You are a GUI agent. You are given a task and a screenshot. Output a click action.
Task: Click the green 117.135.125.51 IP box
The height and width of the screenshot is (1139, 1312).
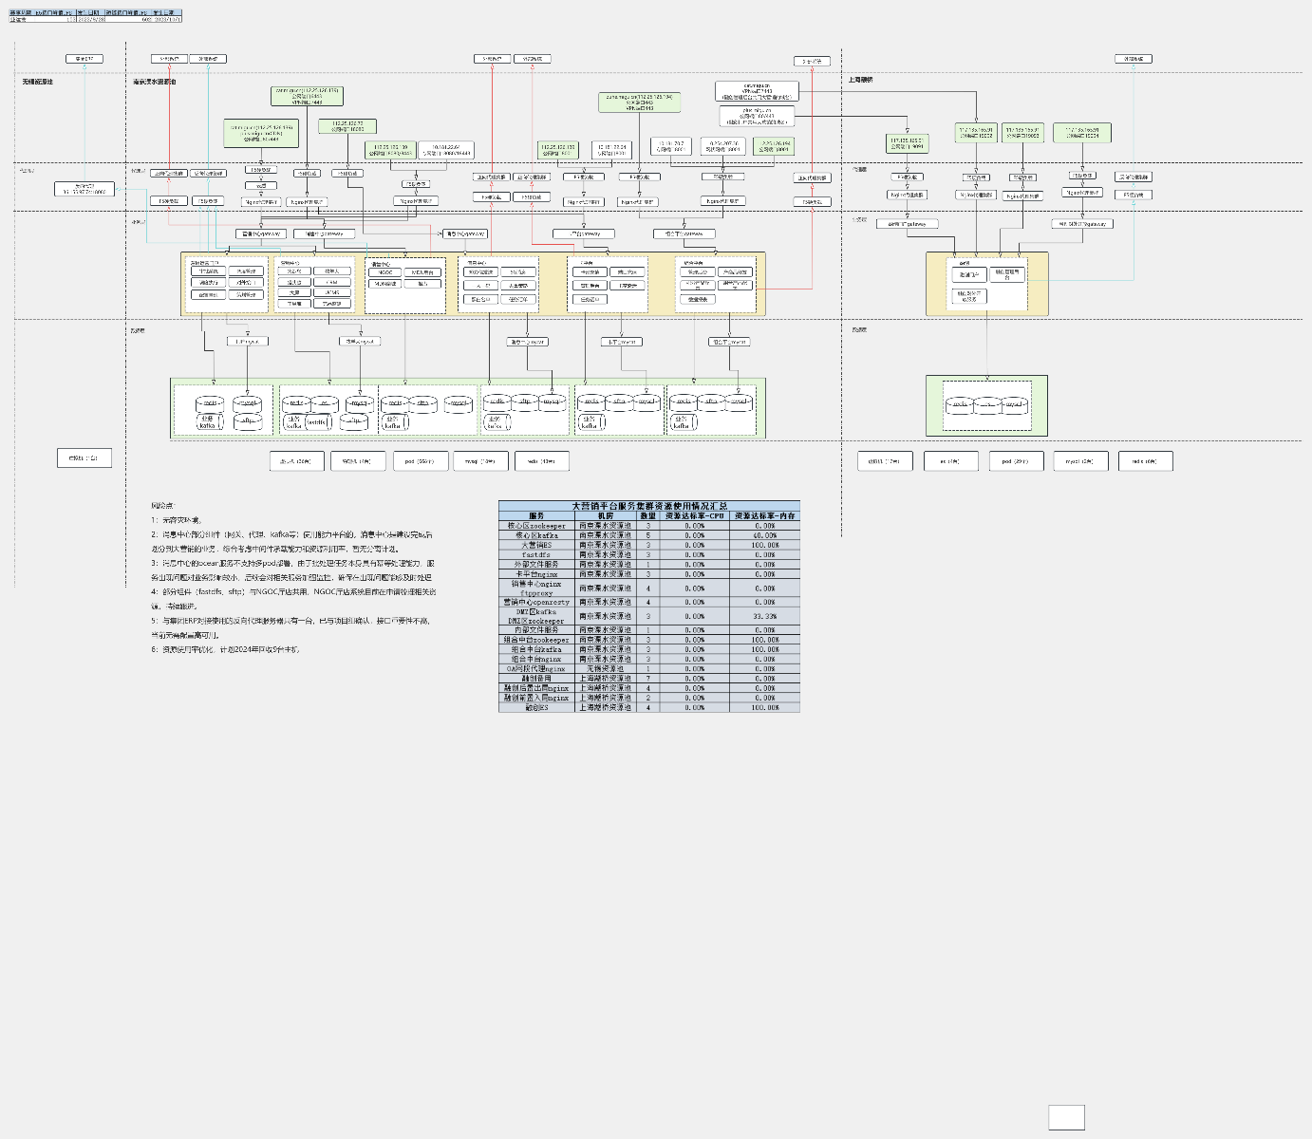(907, 143)
